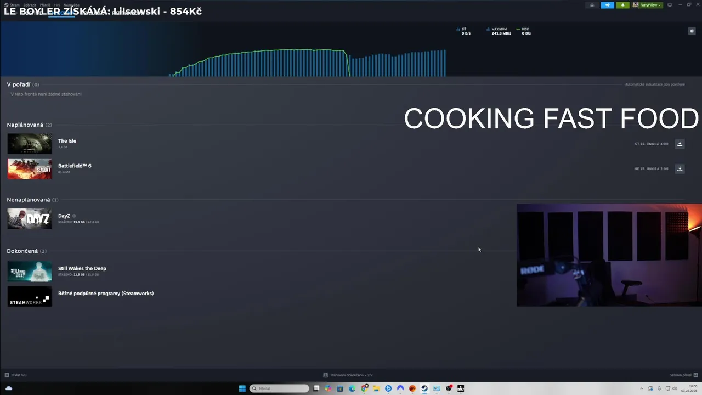702x395 pixels.
Task: Click Přidat hru at bottom left
Action: pos(15,375)
